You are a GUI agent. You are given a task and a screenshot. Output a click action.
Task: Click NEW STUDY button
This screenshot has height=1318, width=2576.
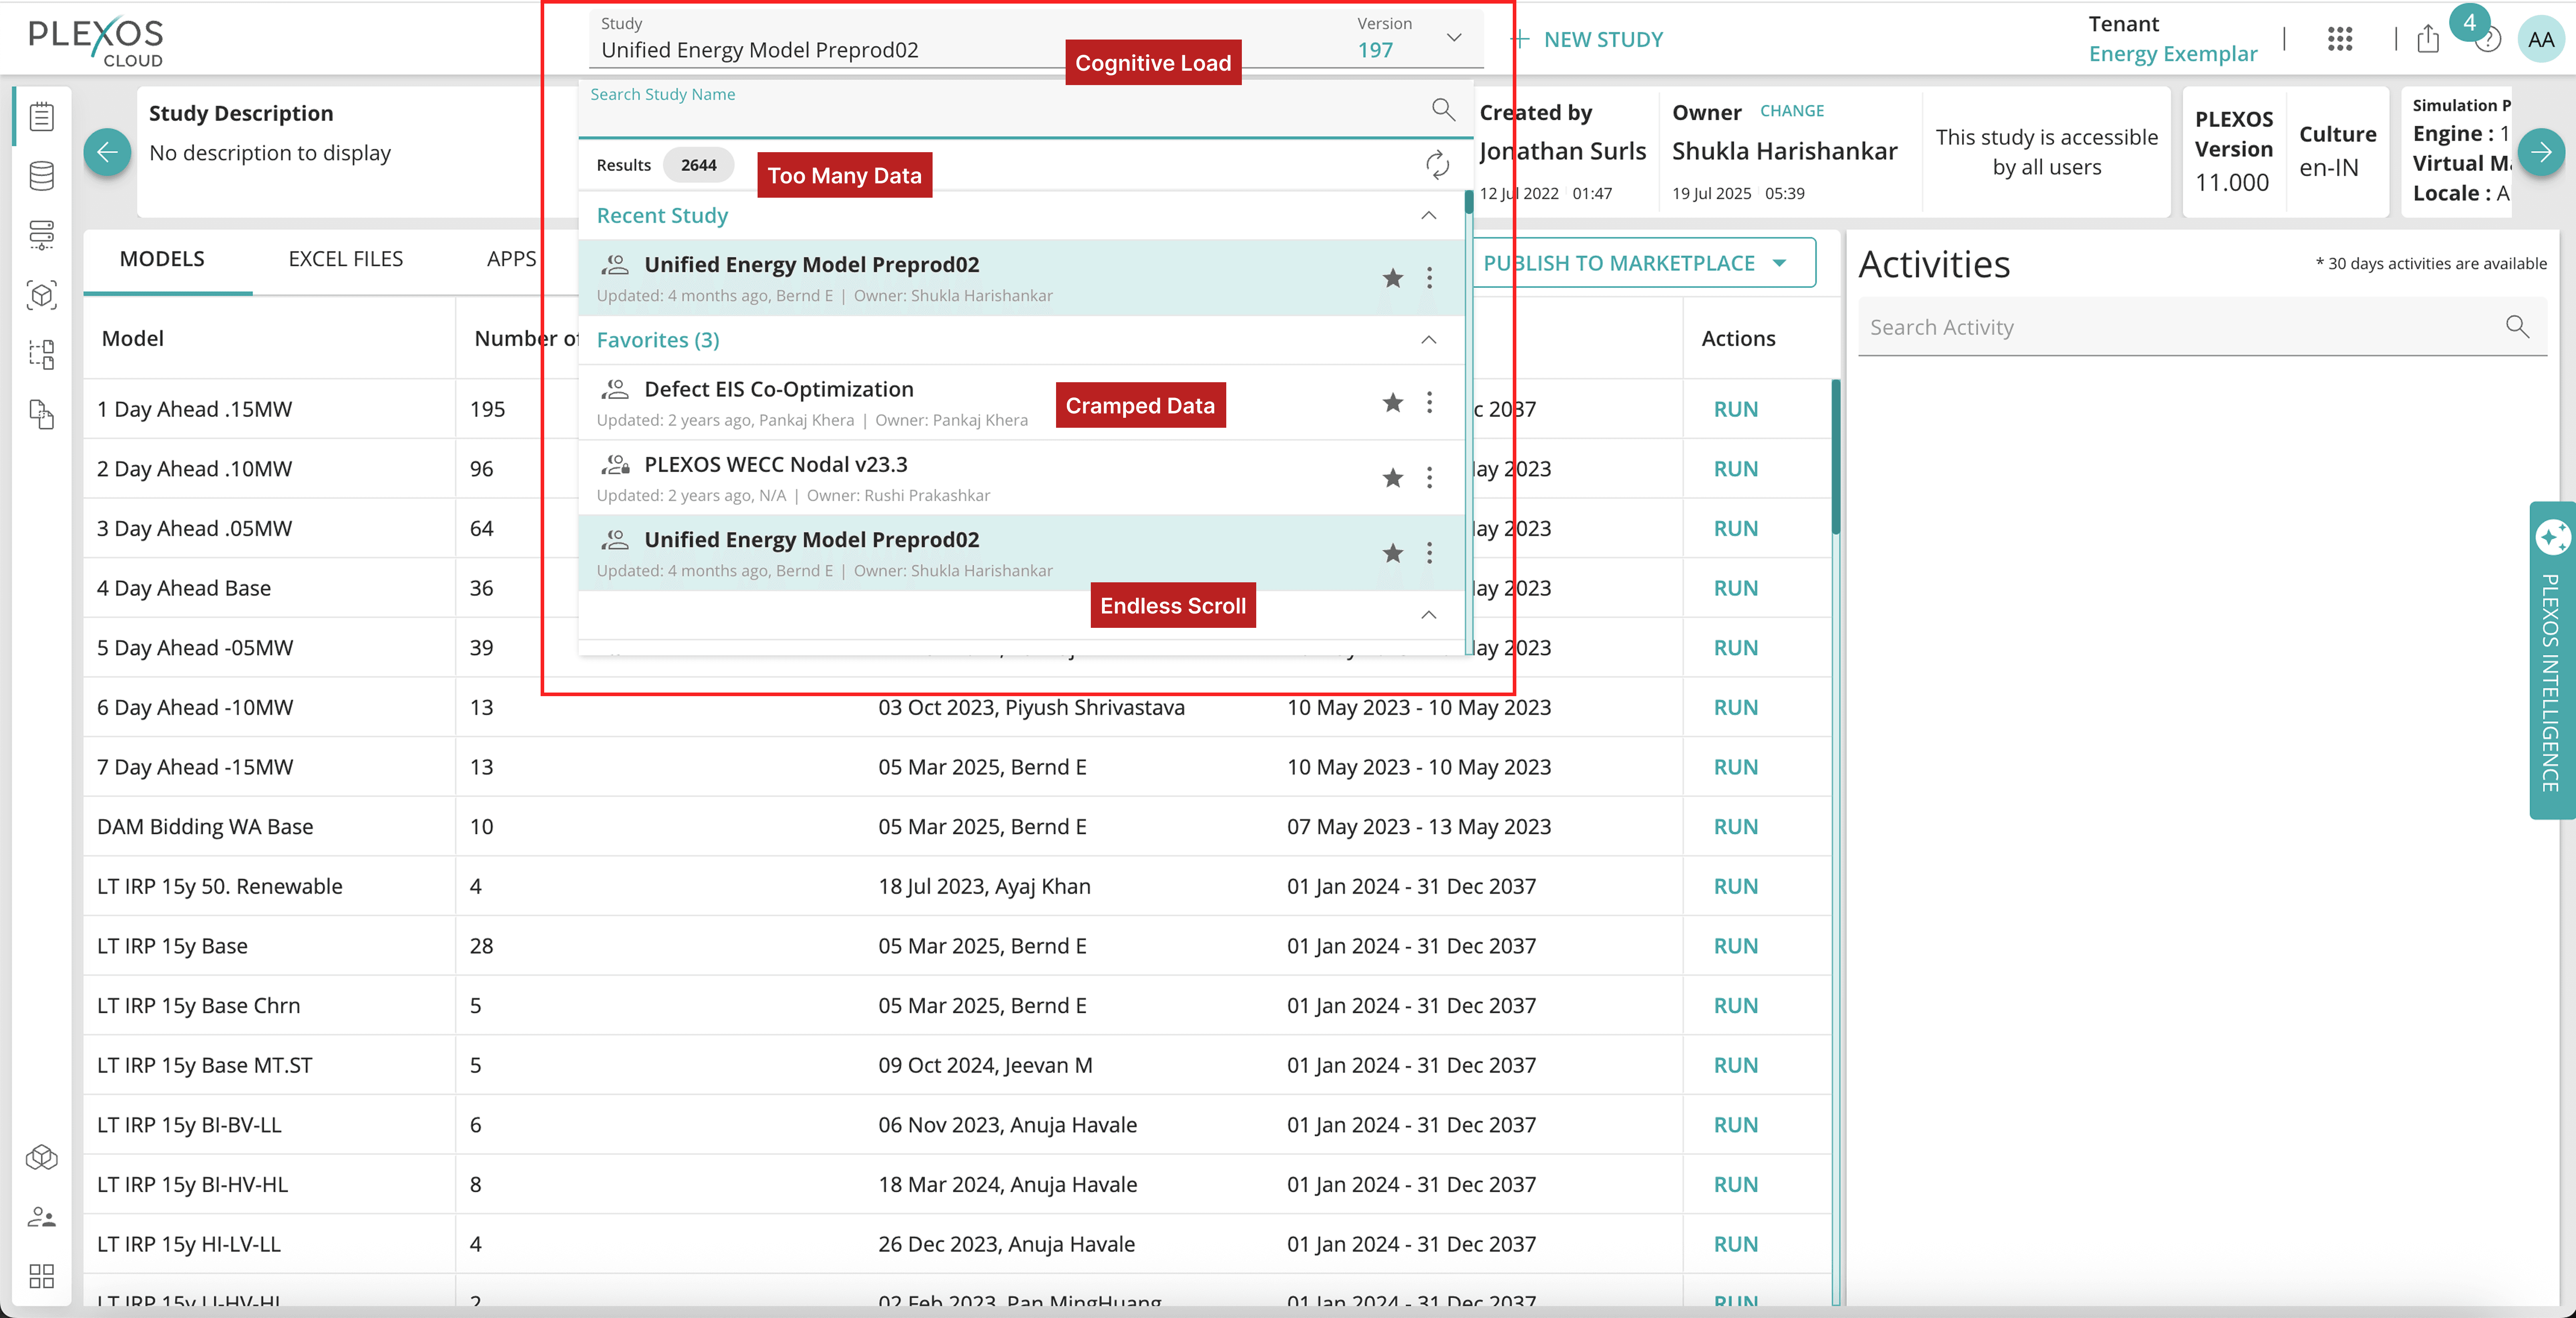(x=1587, y=39)
